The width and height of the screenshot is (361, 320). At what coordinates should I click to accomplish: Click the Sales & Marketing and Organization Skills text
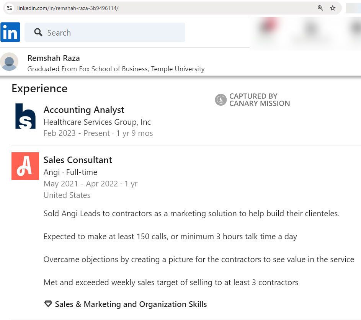tap(131, 304)
